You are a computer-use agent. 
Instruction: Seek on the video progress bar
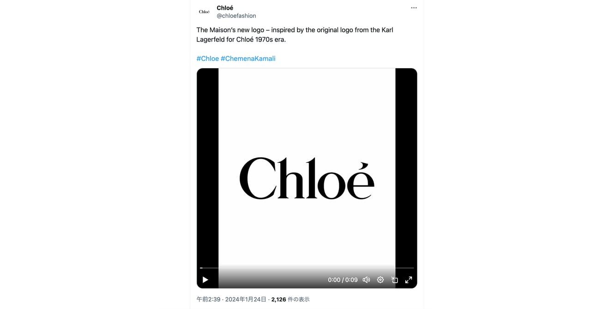coord(307,268)
